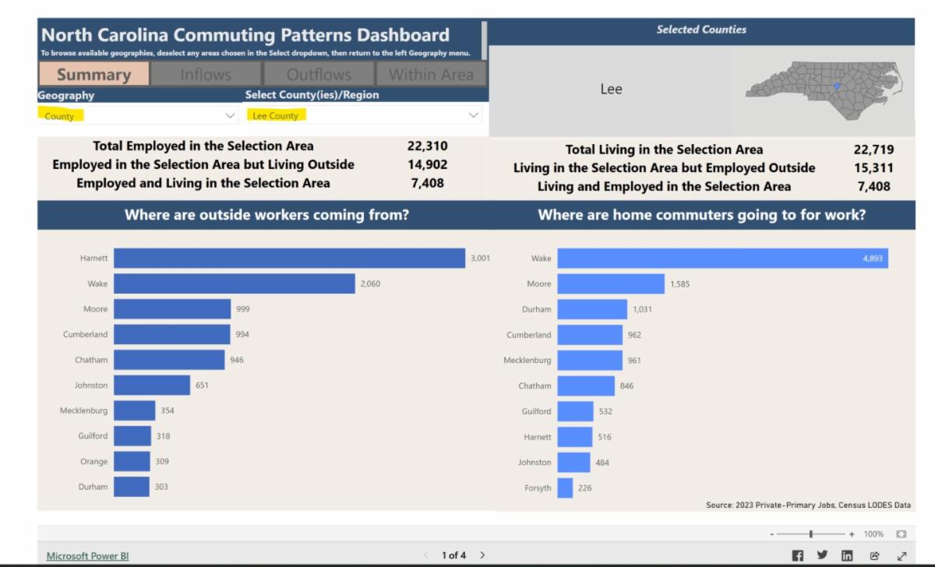935x567 pixels.
Task: Click the '3,001' Harnett data label
Action: click(x=480, y=258)
